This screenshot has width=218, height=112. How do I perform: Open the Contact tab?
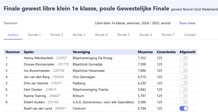[x=190, y=35]
